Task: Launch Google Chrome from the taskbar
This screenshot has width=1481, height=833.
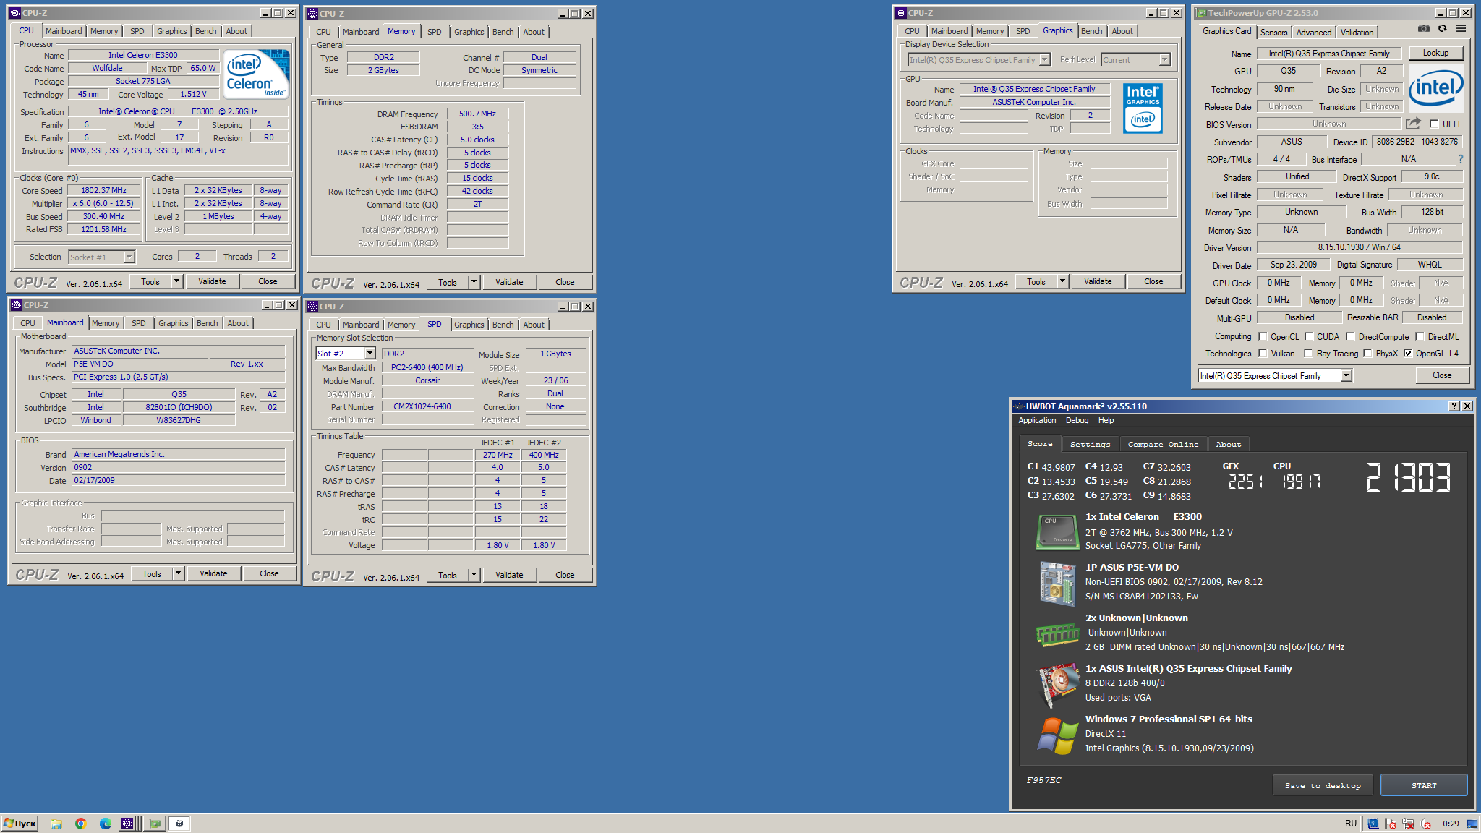Action: 81,824
